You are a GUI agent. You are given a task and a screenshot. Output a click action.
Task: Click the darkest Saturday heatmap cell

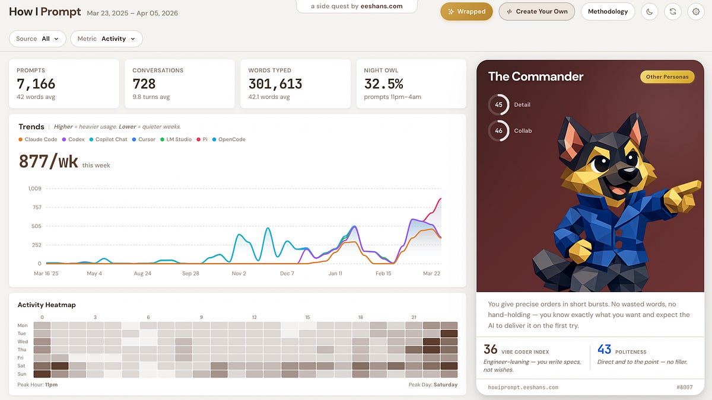click(x=59, y=366)
